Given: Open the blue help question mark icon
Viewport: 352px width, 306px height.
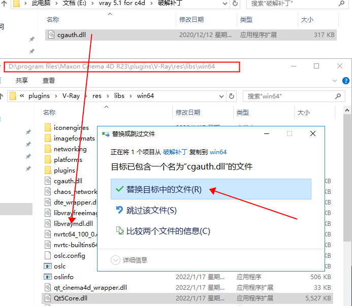Looking at the screenshot, I should (345, 80).
